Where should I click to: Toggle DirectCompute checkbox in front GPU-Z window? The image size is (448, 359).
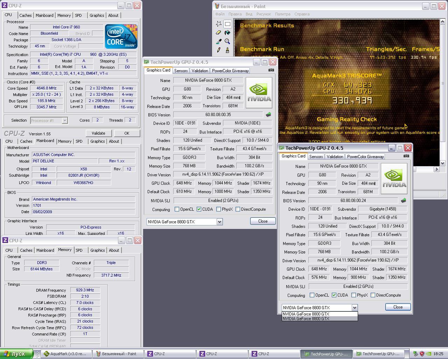(x=373, y=295)
